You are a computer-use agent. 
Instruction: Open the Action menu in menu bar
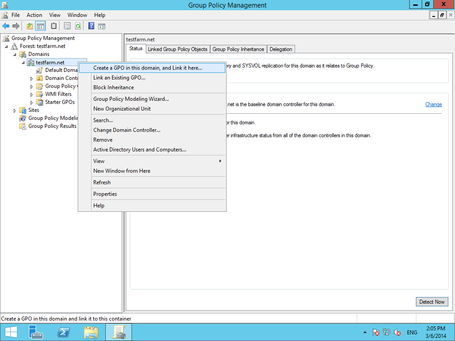(34, 15)
